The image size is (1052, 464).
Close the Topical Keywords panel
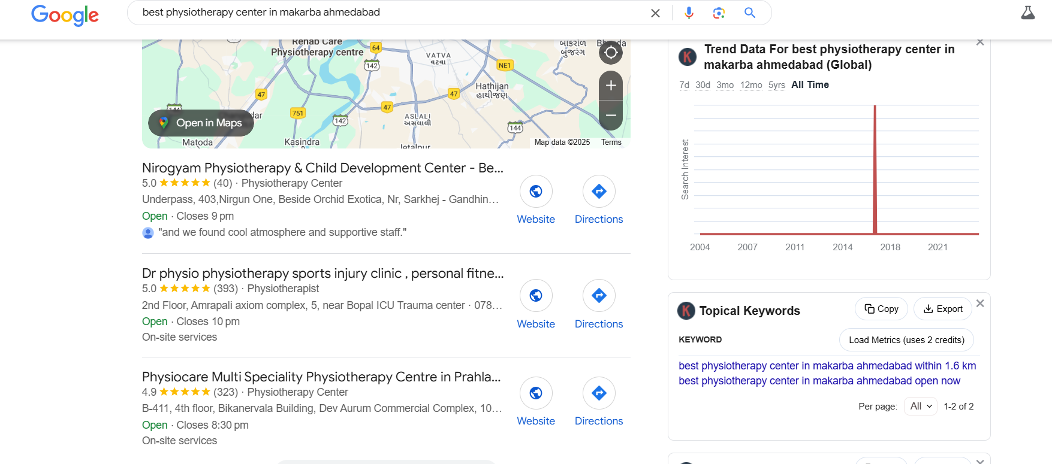[980, 304]
